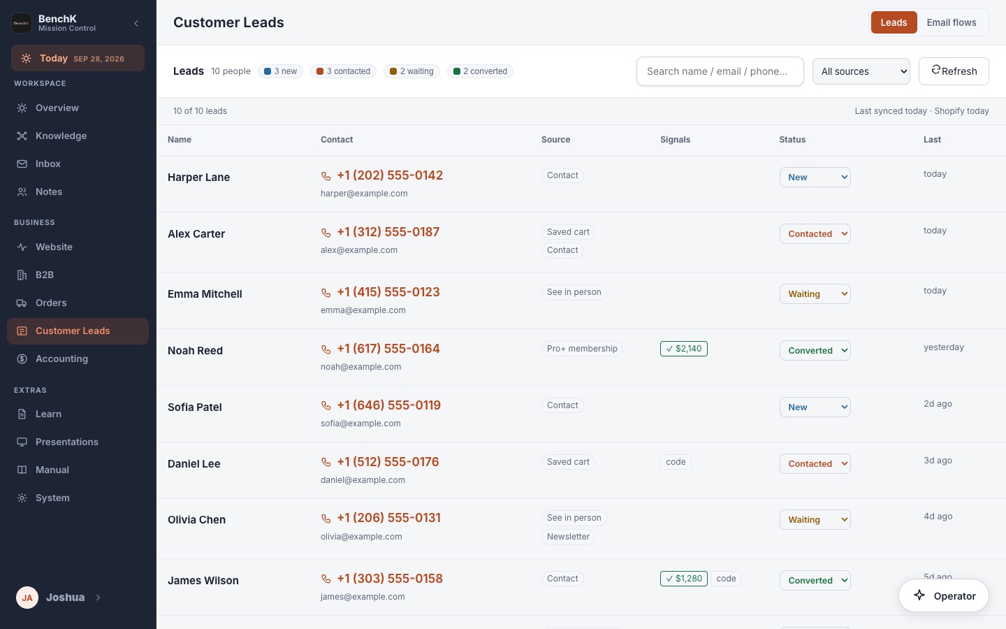Open Olivia Chen's Waiting status dropdown

tap(815, 520)
